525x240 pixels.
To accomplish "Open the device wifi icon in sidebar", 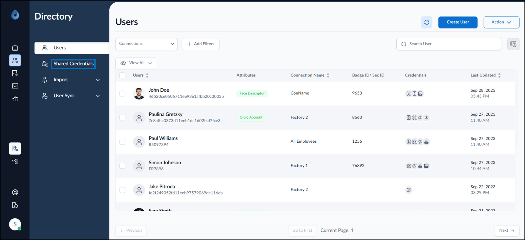I will [x=15, y=73].
